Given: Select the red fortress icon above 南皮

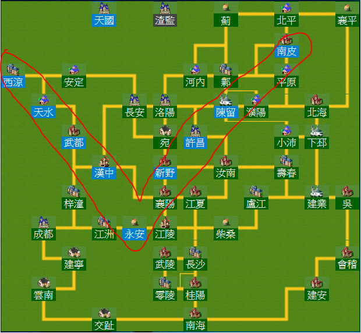Looking at the screenshot, I should tap(286, 40).
